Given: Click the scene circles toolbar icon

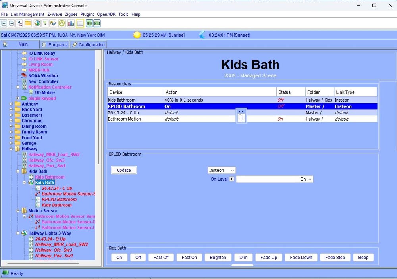Looking at the screenshot, I should coord(37,23).
